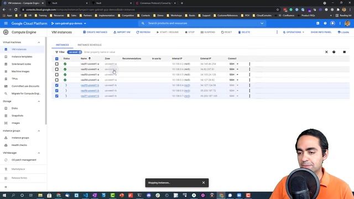Check the vault3-uswest1-a row checkbox

point(56,75)
